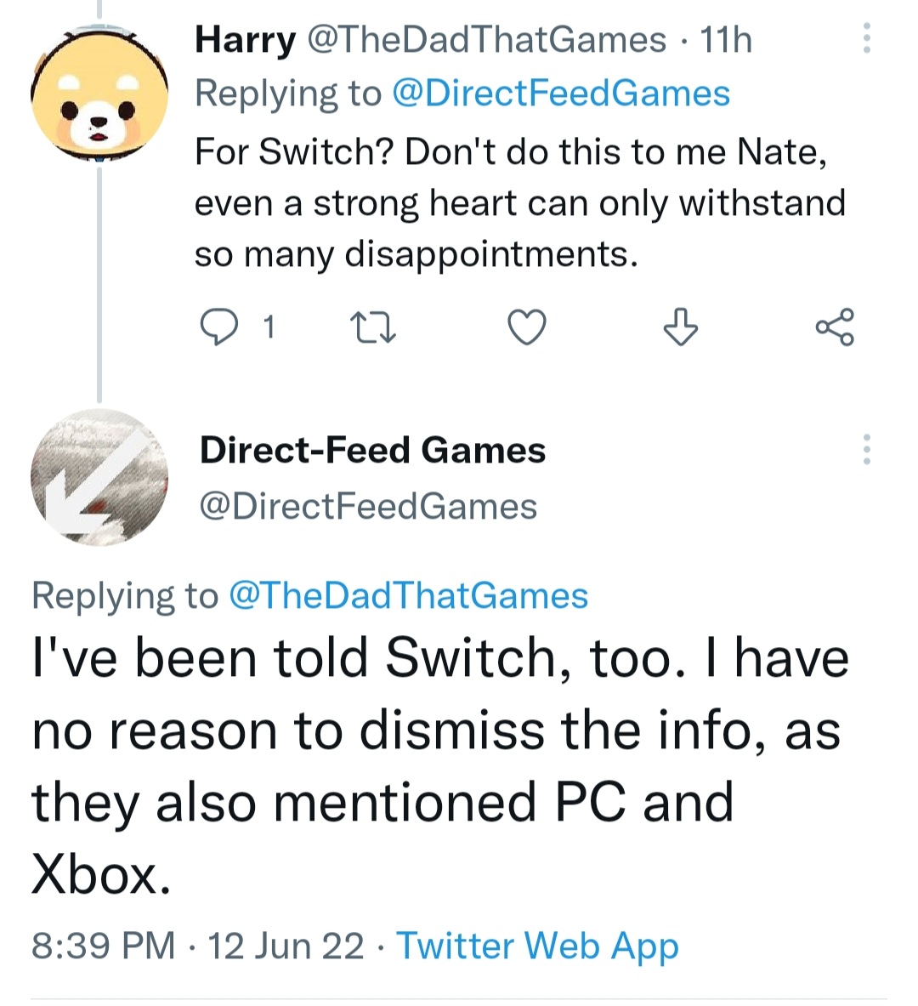Retweet Harry's reply
Screen dimensions: 918x1006
[x=372, y=327]
